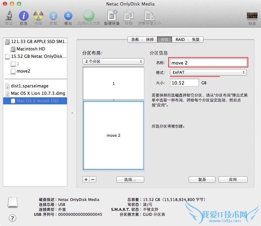Image resolution: width=261 pixels, height=226 pixels.
Task: Minimize window with yellow button
Action: (x=12, y=4)
